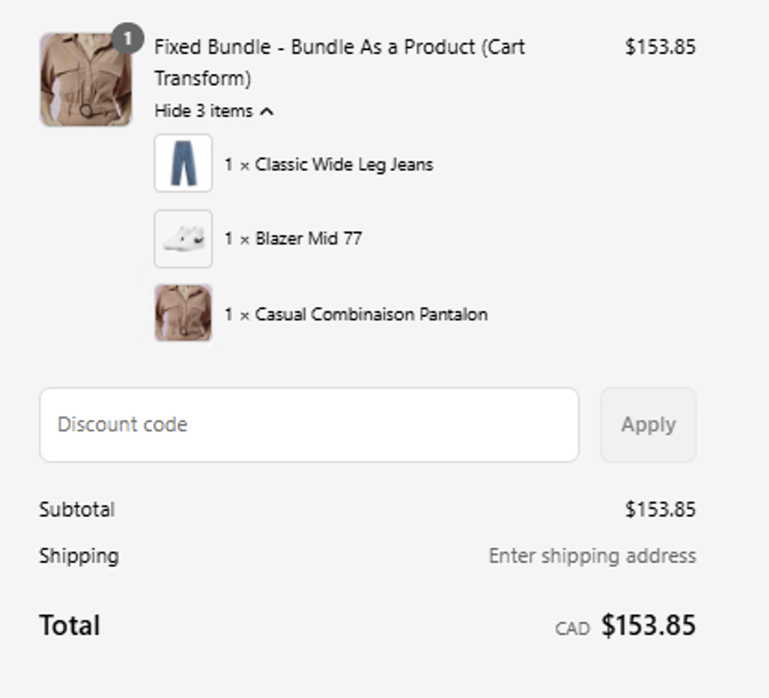Click the Casual Combinaison Pantalon thumbnail
This screenshot has width=769, height=698.
click(183, 314)
